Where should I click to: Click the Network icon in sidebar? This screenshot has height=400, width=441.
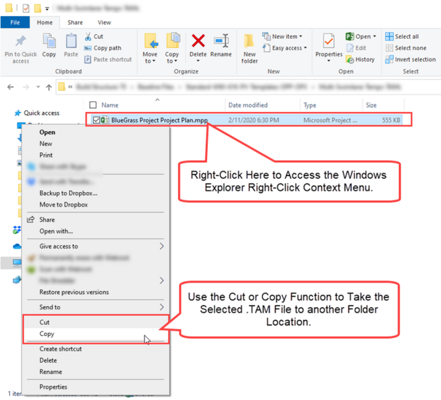(17, 280)
